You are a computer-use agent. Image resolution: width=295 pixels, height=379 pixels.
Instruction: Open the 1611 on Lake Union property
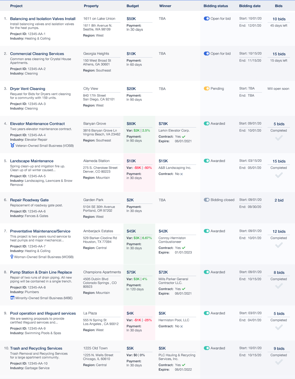coord(99,19)
